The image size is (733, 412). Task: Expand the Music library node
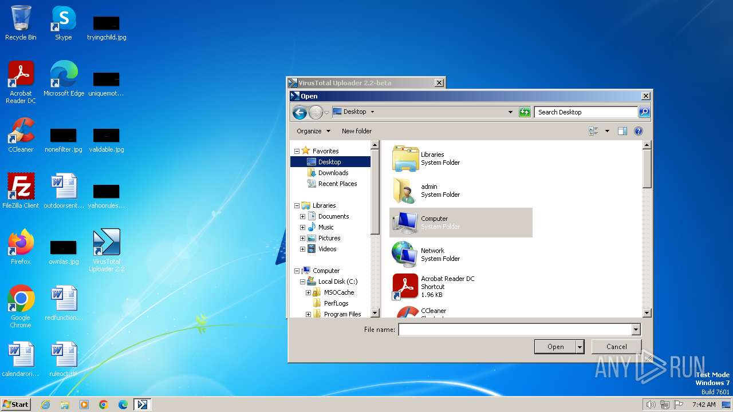click(302, 227)
